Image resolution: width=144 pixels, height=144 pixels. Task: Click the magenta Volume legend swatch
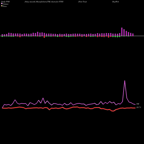2,3
